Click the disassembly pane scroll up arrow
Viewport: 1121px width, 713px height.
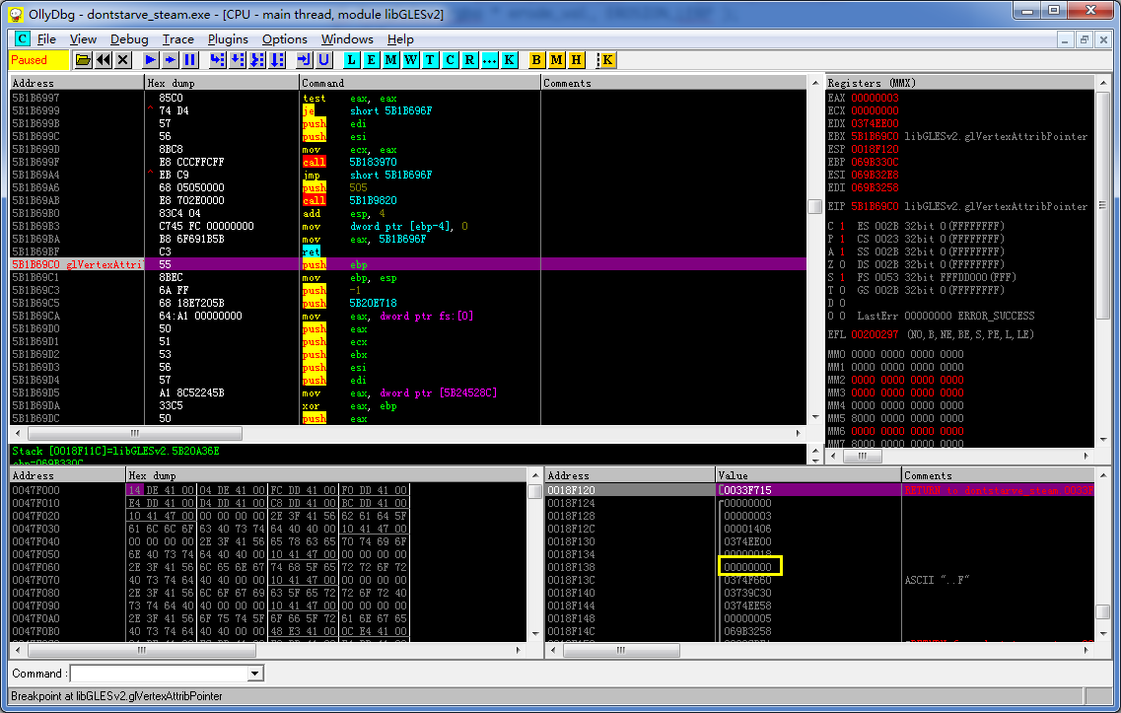pyautogui.click(x=815, y=83)
